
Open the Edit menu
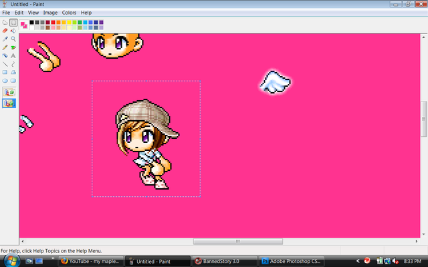pyautogui.click(x=19, y=13)
